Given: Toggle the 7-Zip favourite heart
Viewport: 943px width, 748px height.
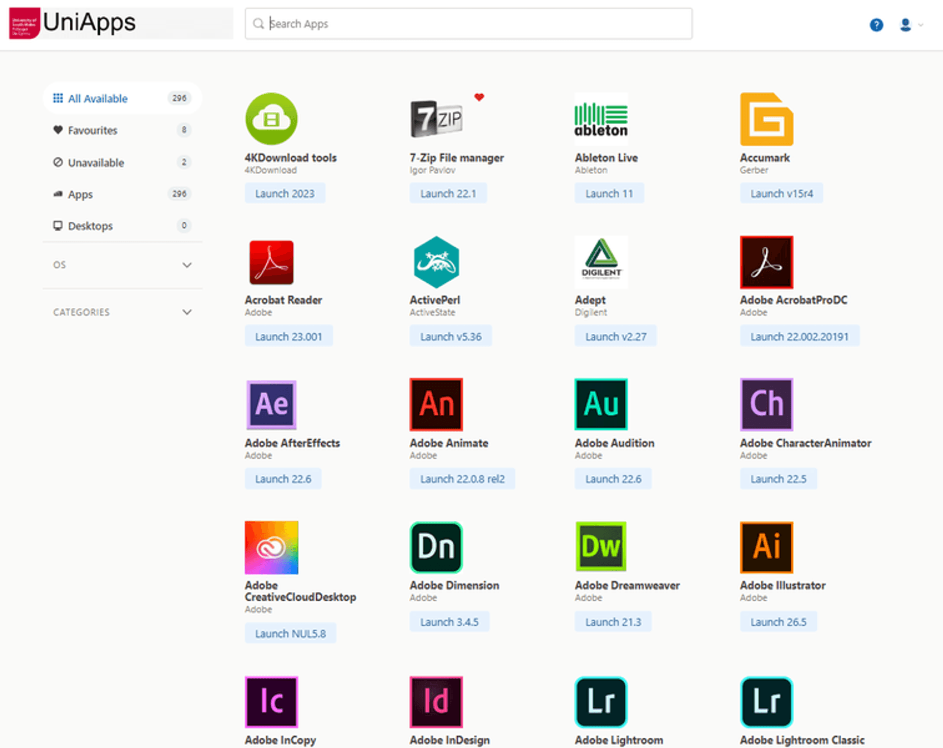Looking at the screenshot, I should [x=479, y=97].
